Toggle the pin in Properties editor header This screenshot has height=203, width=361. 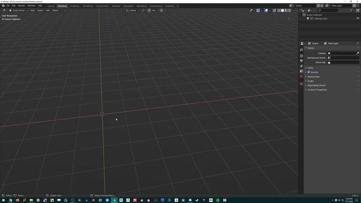[x=358, y=43]
